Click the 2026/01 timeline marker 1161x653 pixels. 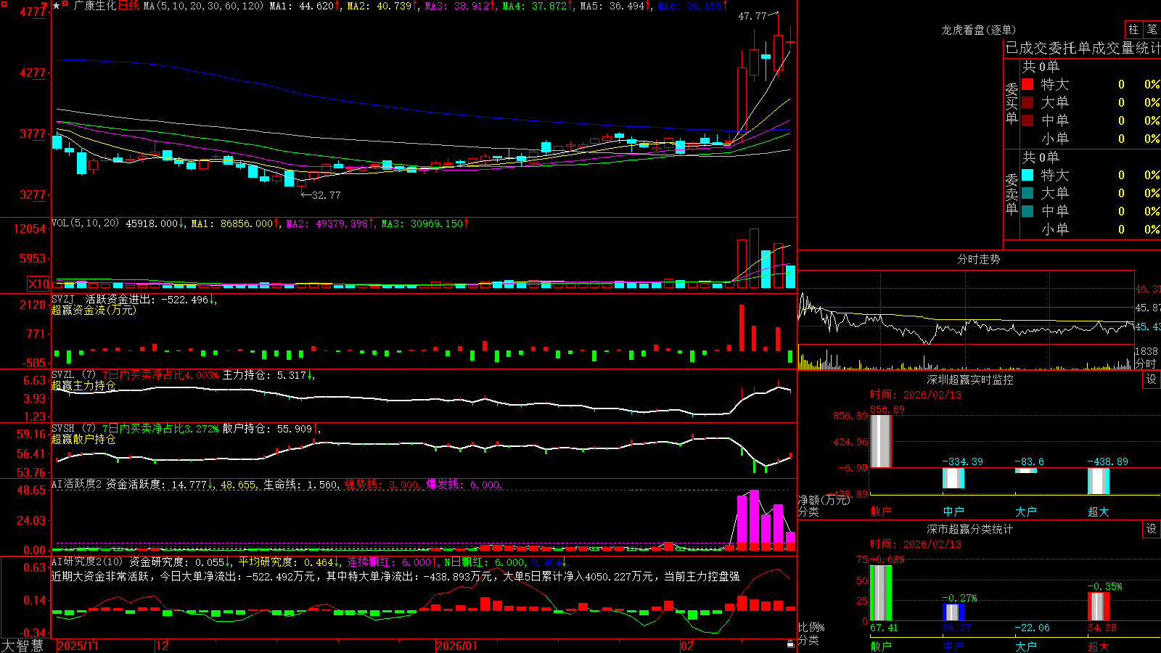click(x=457, y=646)
